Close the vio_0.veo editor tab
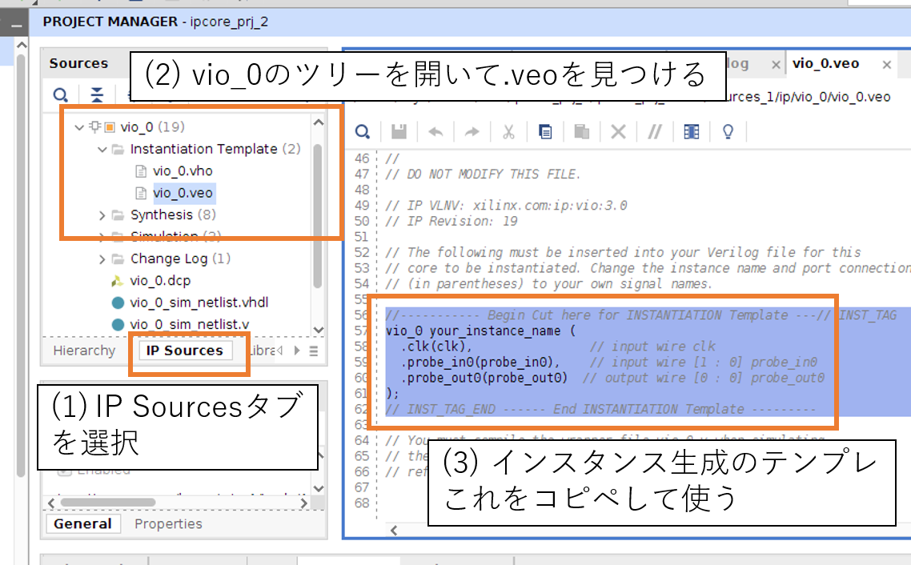This screenshot has height=565, width=911. pyautogui.click(x=887, y=65)
